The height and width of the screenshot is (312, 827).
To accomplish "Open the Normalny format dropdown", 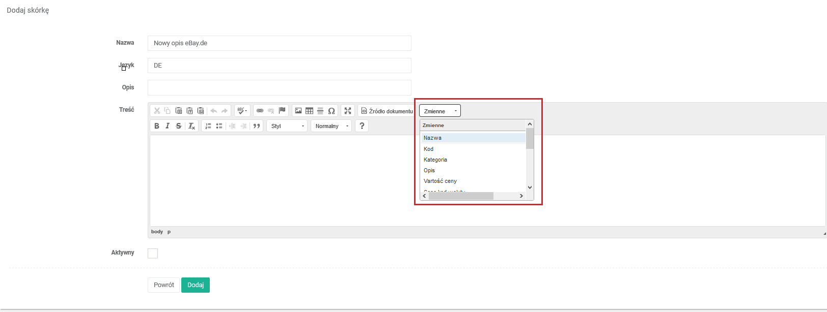I will pos(331,126).
